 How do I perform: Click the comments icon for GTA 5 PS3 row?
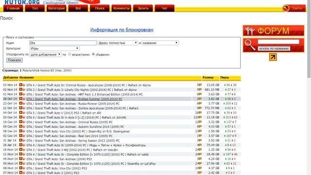coord(200,113)
